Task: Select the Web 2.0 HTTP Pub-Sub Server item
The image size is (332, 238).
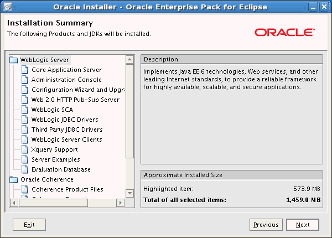Action: point(75,100)
